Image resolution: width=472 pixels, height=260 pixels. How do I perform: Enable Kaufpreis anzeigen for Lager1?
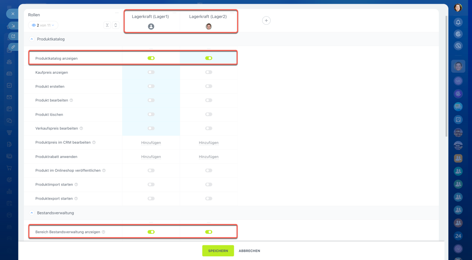151,72
